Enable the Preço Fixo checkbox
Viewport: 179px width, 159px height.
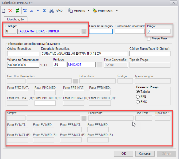[x=149, y=39]
